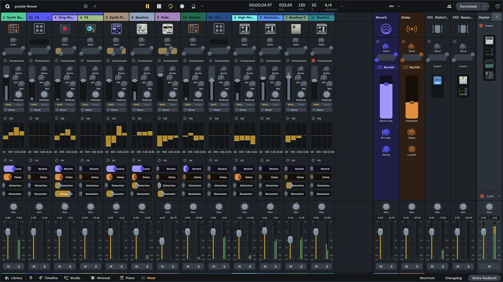Click the Synth Pl... channel device icon
This screenshot has width=503, height=282.
[116, 29]
